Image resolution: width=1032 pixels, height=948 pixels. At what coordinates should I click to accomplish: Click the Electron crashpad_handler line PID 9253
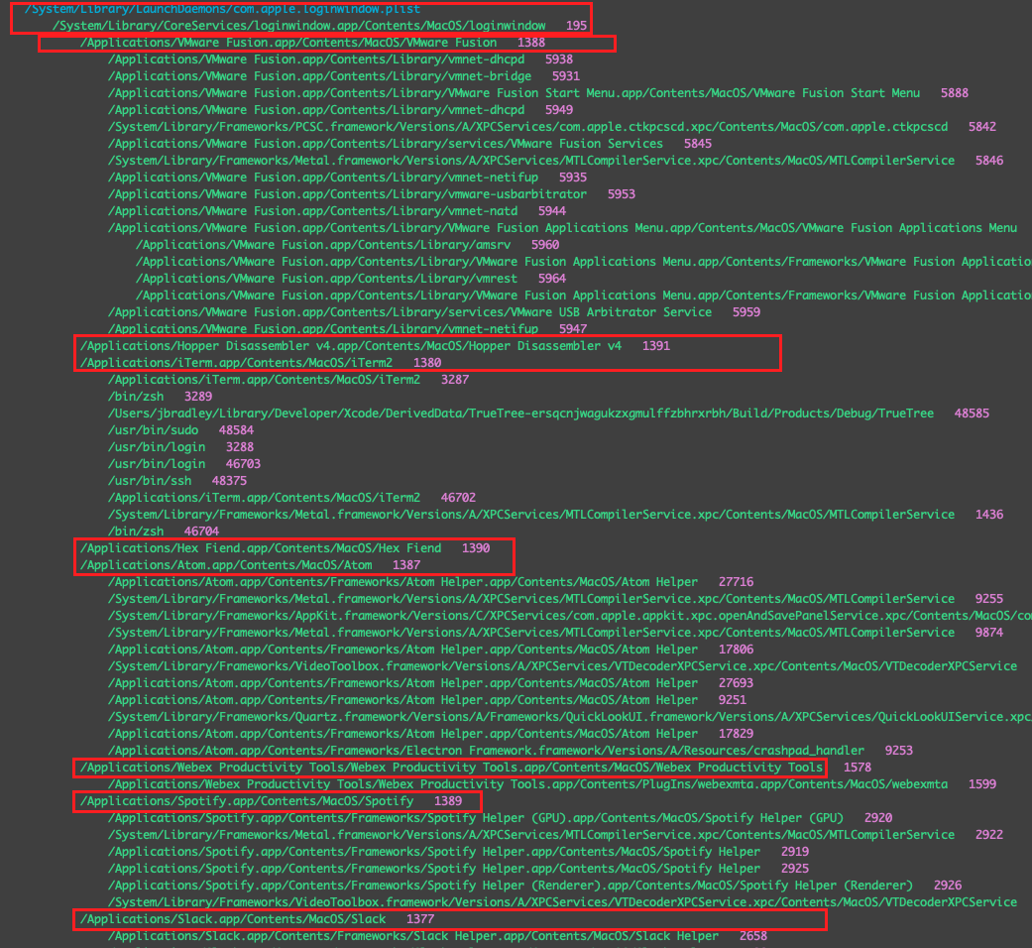tap(511, 751)
